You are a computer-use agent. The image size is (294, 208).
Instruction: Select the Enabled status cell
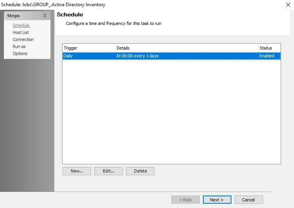click(269, 56)
